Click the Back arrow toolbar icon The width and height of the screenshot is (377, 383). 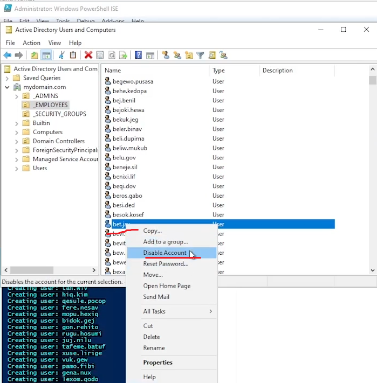(x=8, y=55)
